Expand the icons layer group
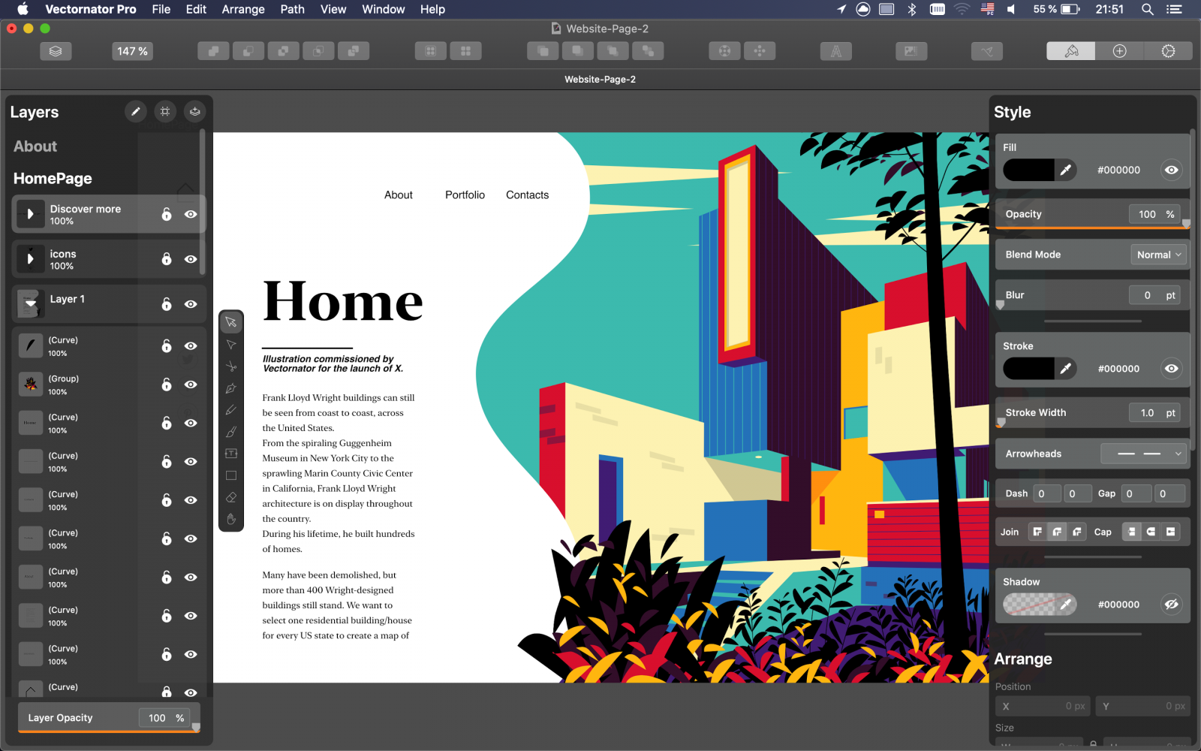Viewport: 1201px width, 751px height. (x=30, y=259)
